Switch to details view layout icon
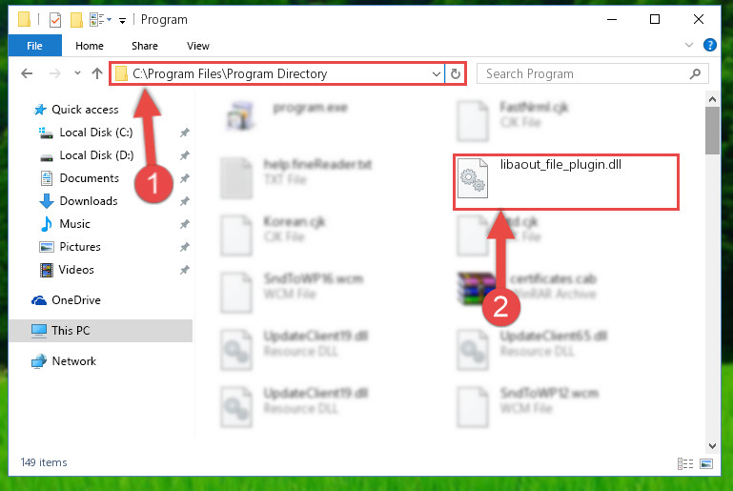Screen dimensions: 733x491 click(684, 463)
